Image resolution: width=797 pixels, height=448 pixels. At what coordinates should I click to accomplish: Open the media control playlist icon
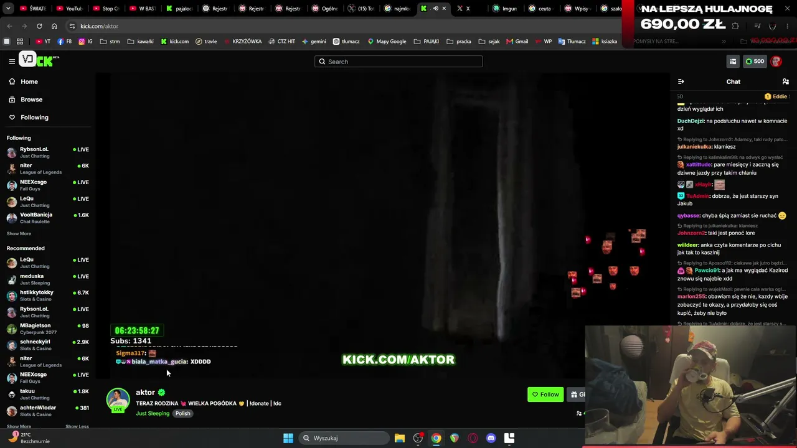pyautogui.click(x=757, y=26)
